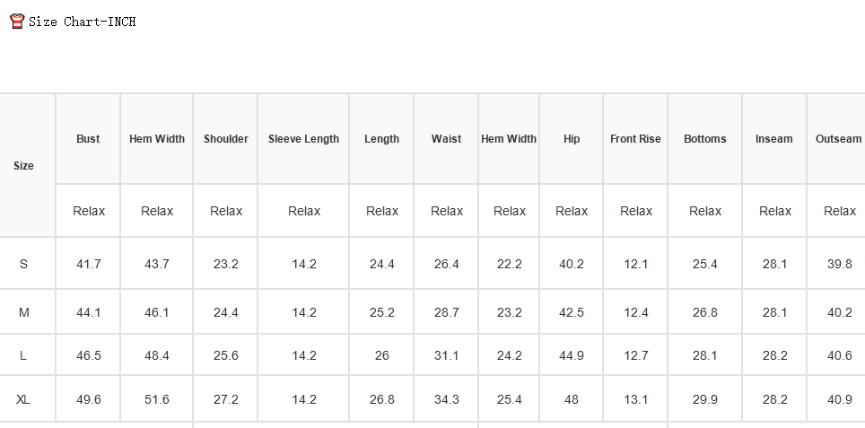865x428 pixels.
Task: Click waist value 34.3 in XL row
Action: 446,399
